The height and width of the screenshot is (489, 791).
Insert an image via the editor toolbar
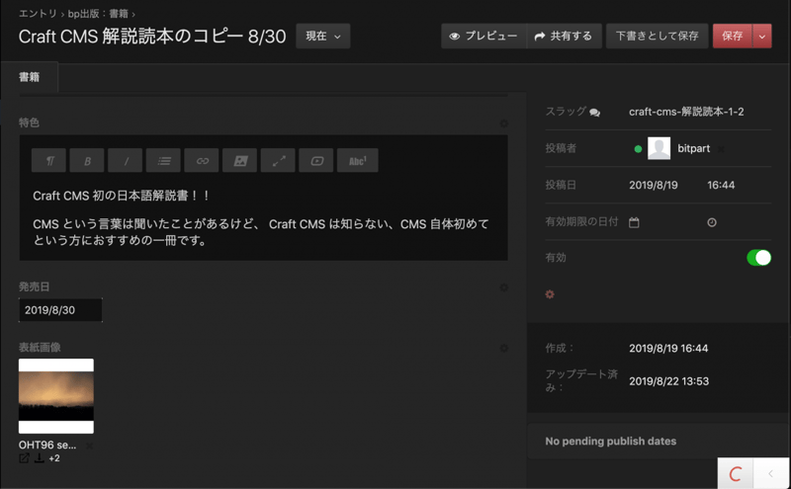tap(239, 160)
